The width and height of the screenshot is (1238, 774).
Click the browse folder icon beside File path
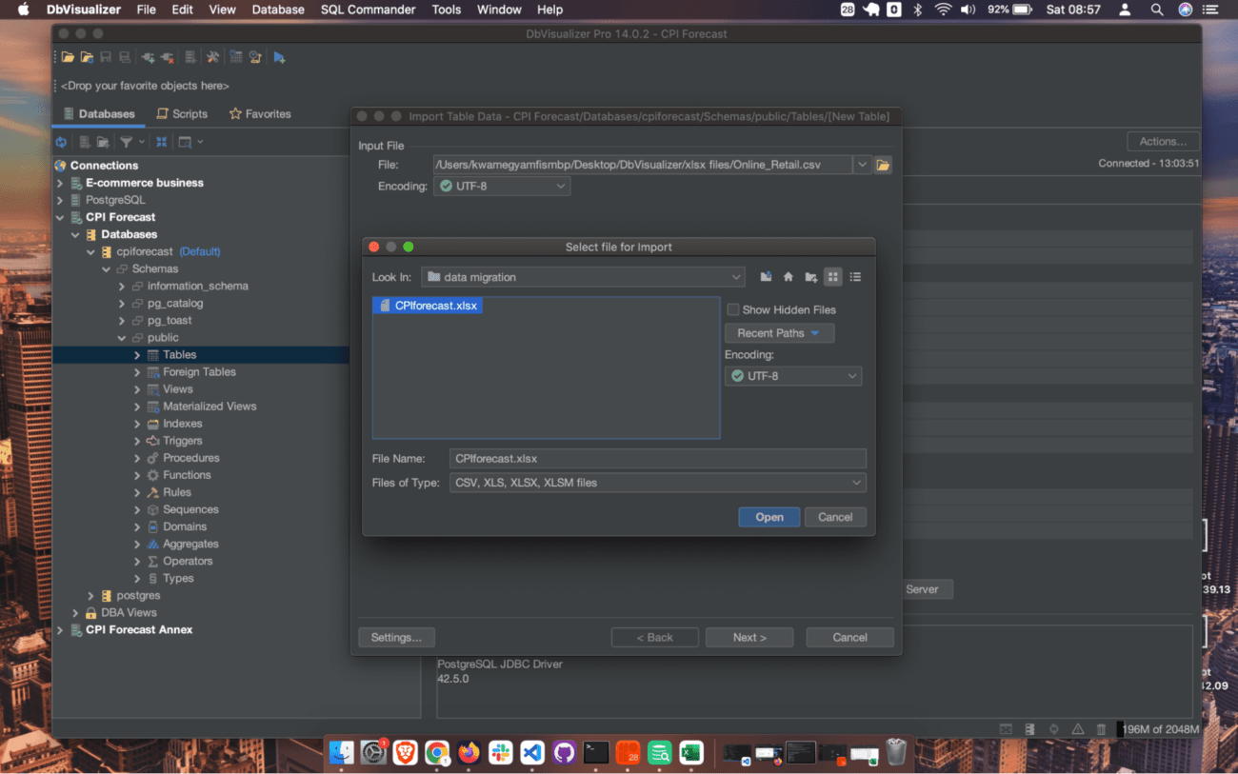pos(883,165)
